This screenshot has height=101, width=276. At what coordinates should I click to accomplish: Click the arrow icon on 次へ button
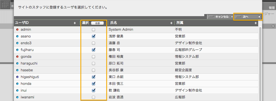pos(259,17)
